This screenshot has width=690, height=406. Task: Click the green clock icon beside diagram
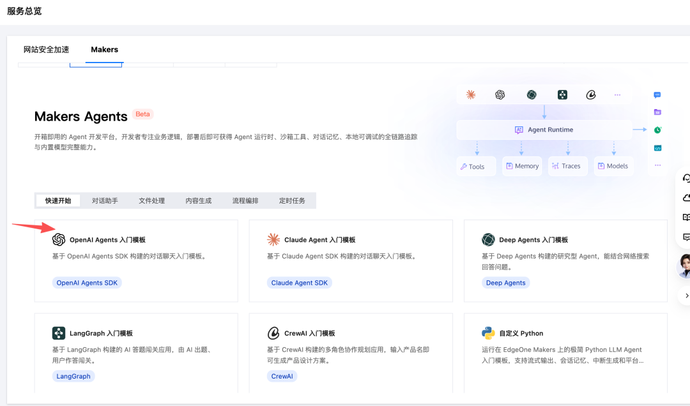click(657, 130)
